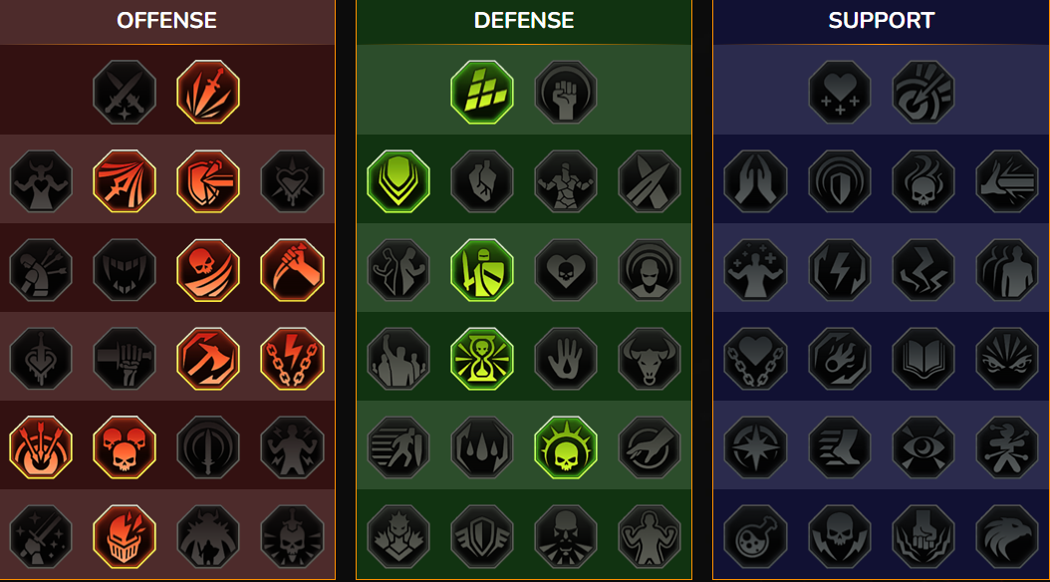Choose the green knight with shield mastery
Viewport: 1050px width, 582px height.
pyautogui.click(x=482, y=271)
